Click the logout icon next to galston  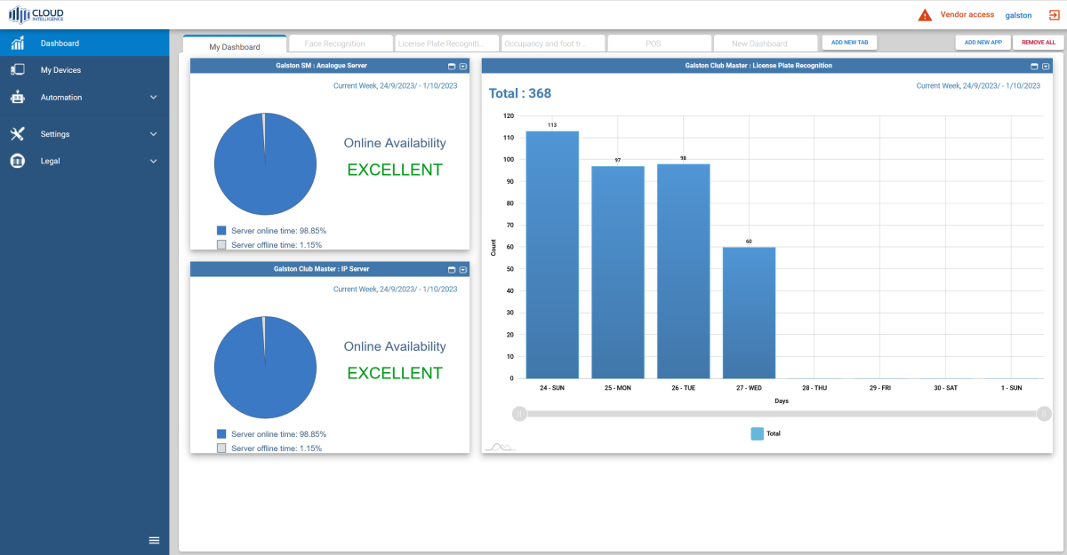[1053, 14]
